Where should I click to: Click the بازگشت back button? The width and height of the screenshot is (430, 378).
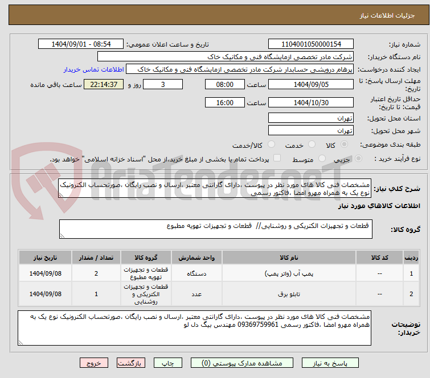point(131,362)
